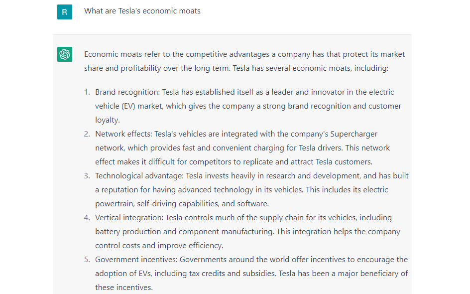
Task: Click the word "loyalty." ending item one
Action: pos(108,120)
